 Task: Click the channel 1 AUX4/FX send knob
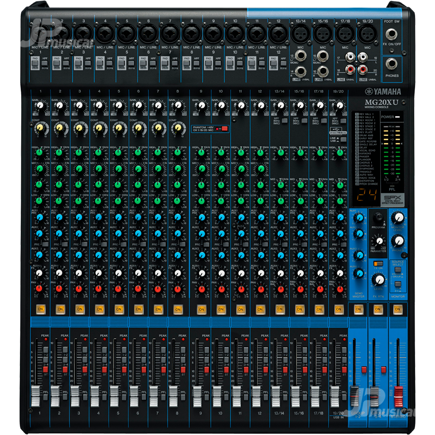(x=40, y=273)
